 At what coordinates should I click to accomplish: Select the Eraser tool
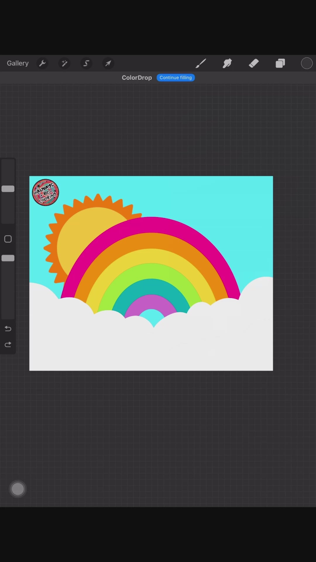[x=254, y=63]
